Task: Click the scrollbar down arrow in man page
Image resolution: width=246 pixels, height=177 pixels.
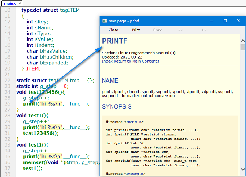Action: tap(243, 169)
